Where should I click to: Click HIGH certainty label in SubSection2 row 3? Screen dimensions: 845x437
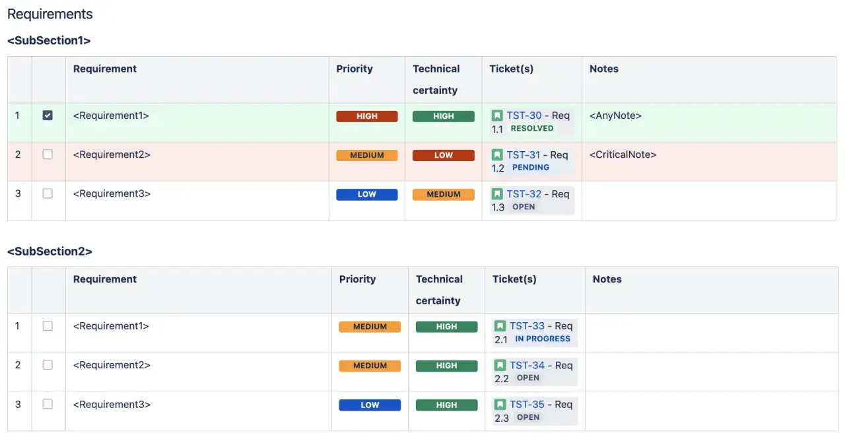[x=446, y=405]
